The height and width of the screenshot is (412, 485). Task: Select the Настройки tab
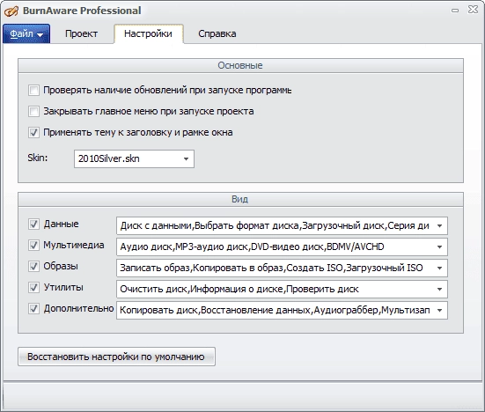pos(149,33)
